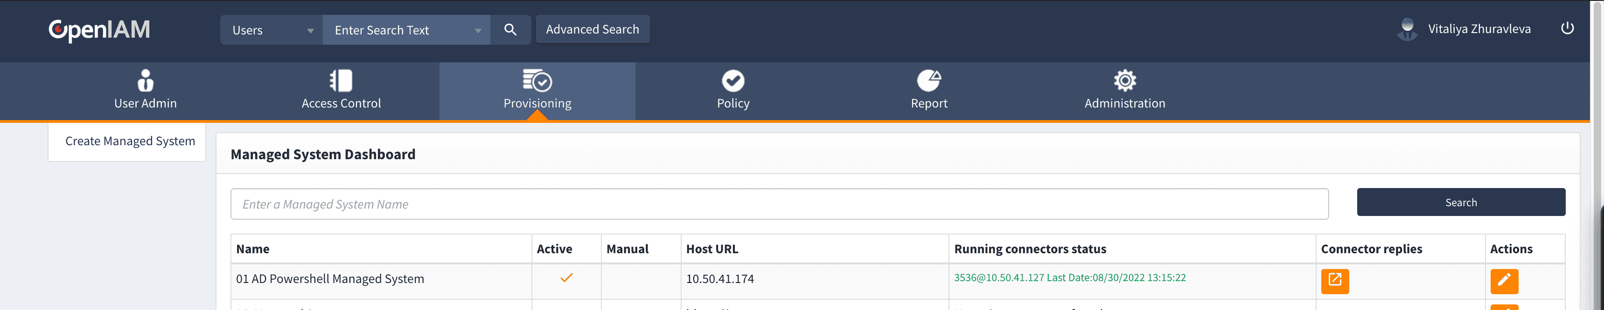Screen dimensions: 1604x310
Task: Click Active checkmark for AD Powershell system
Action: coord(566,278)
